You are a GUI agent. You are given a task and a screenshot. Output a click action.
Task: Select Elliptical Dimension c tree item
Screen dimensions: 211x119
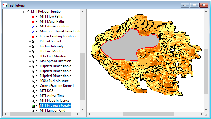(x=55, y=76)
